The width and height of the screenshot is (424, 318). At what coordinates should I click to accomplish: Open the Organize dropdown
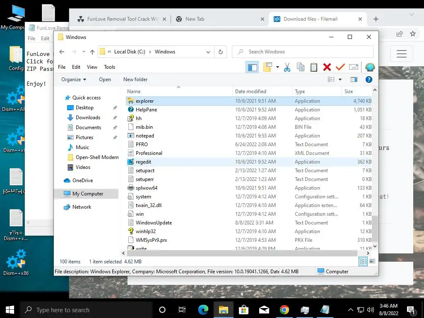tap(74, 79)
